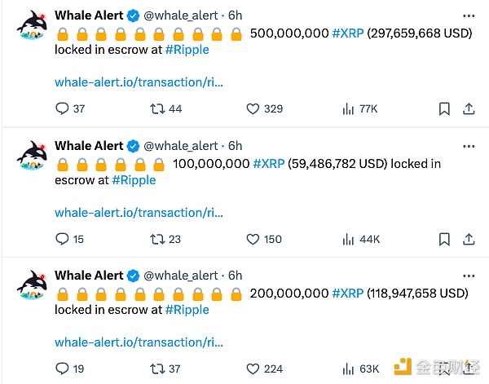Bookmark the 500,000,000 XRP tweet
The image size is (489, 384).
click(x=444, y=108)
